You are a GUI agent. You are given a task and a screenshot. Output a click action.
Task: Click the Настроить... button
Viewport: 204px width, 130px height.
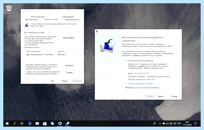(70, 65)
